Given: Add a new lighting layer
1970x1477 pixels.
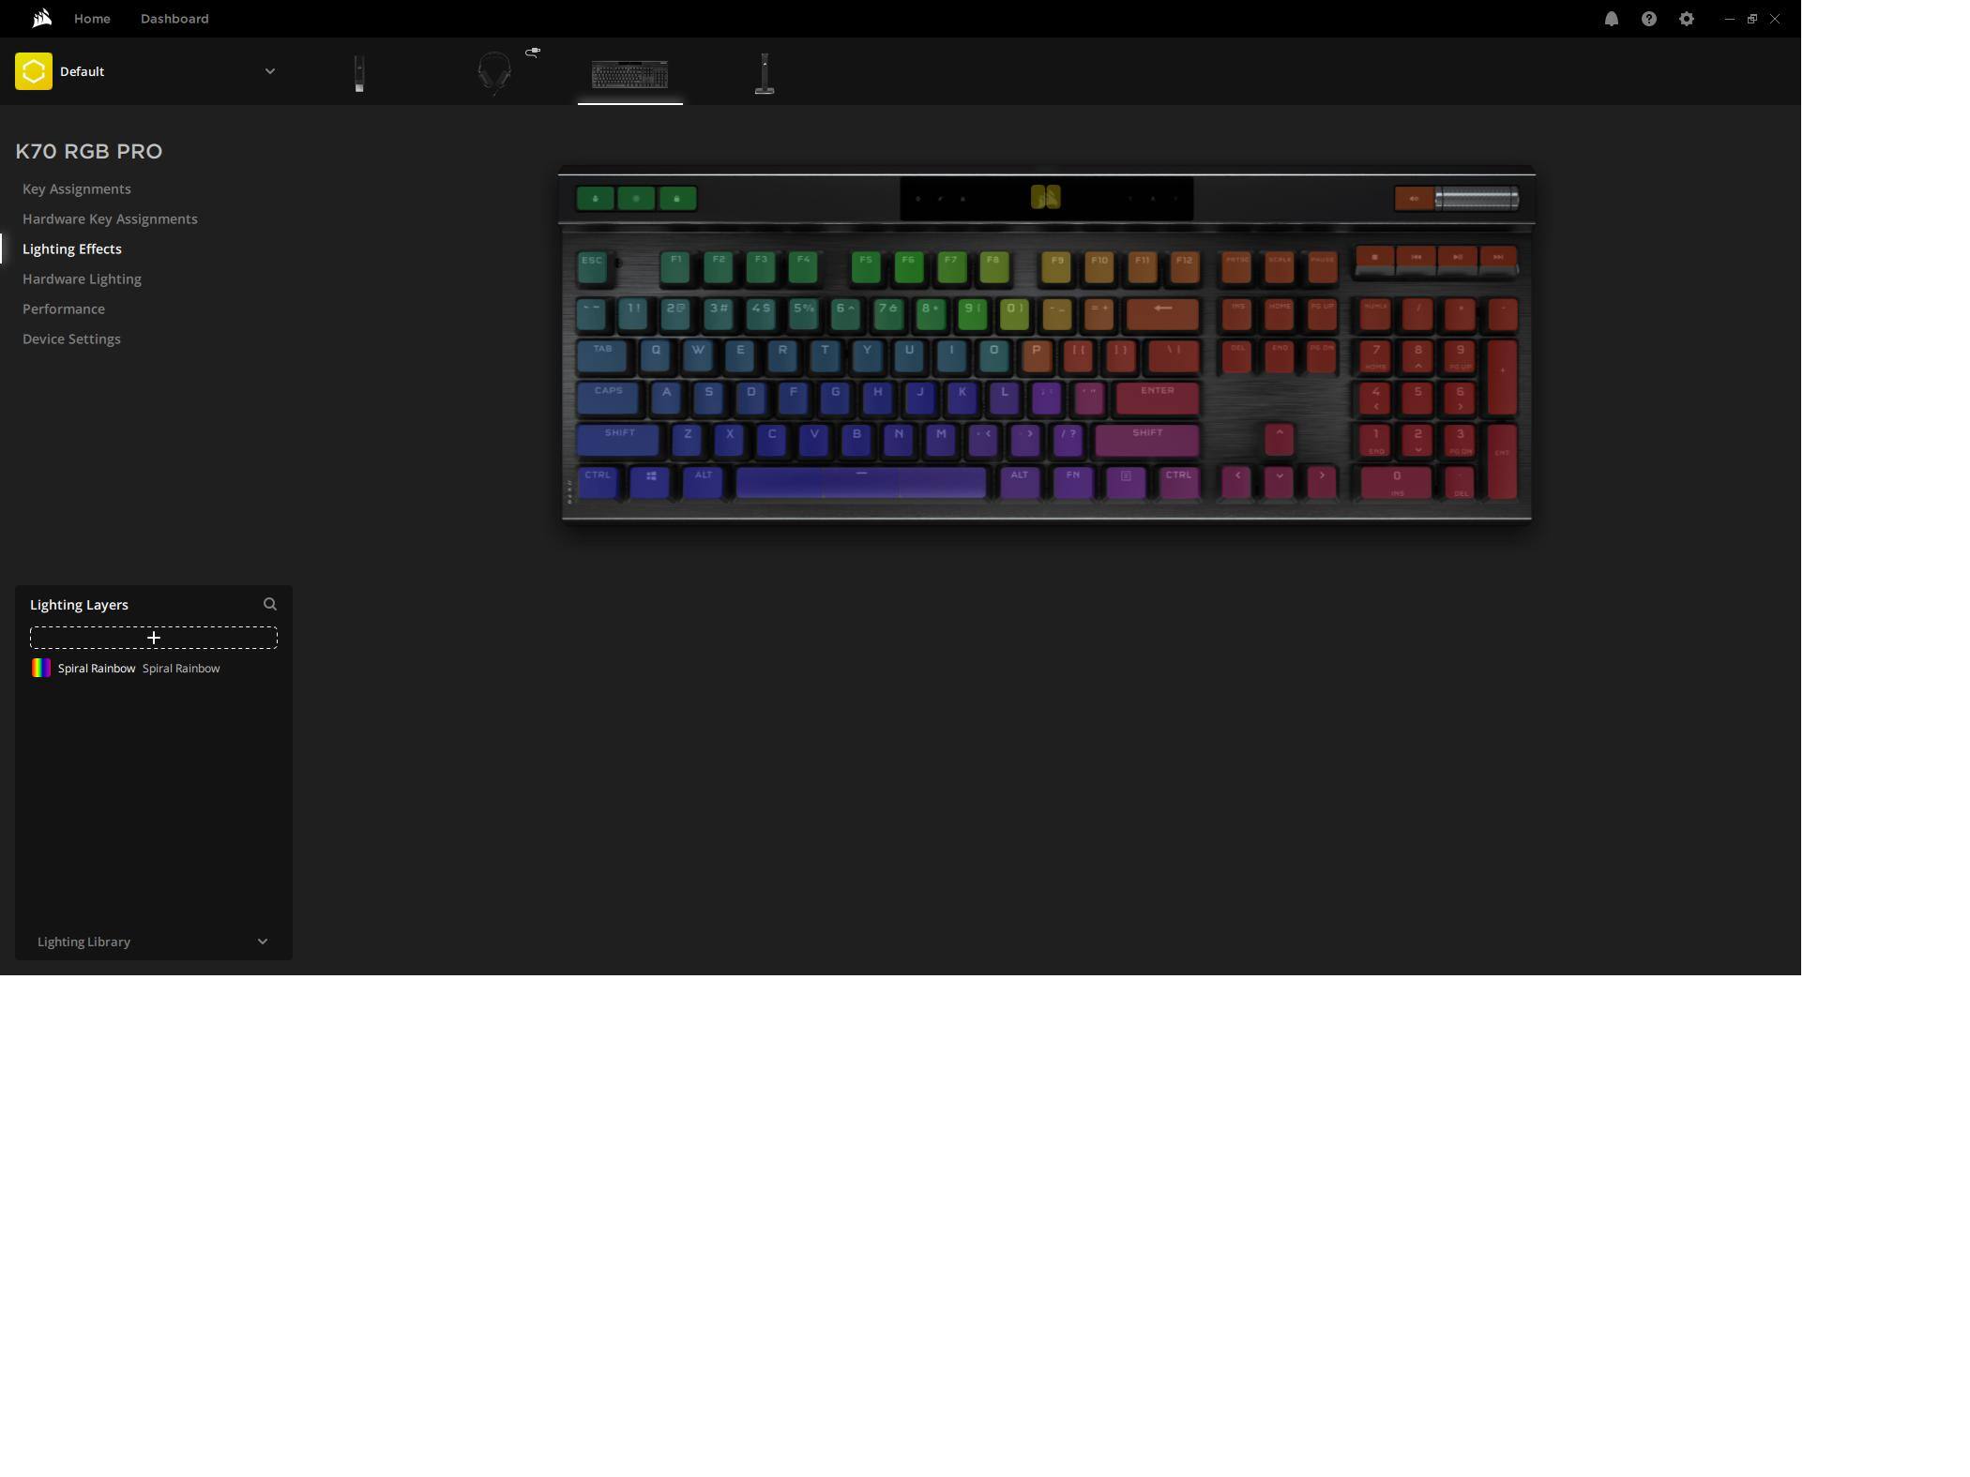Looking at the screenshot, I should (154, 638).
